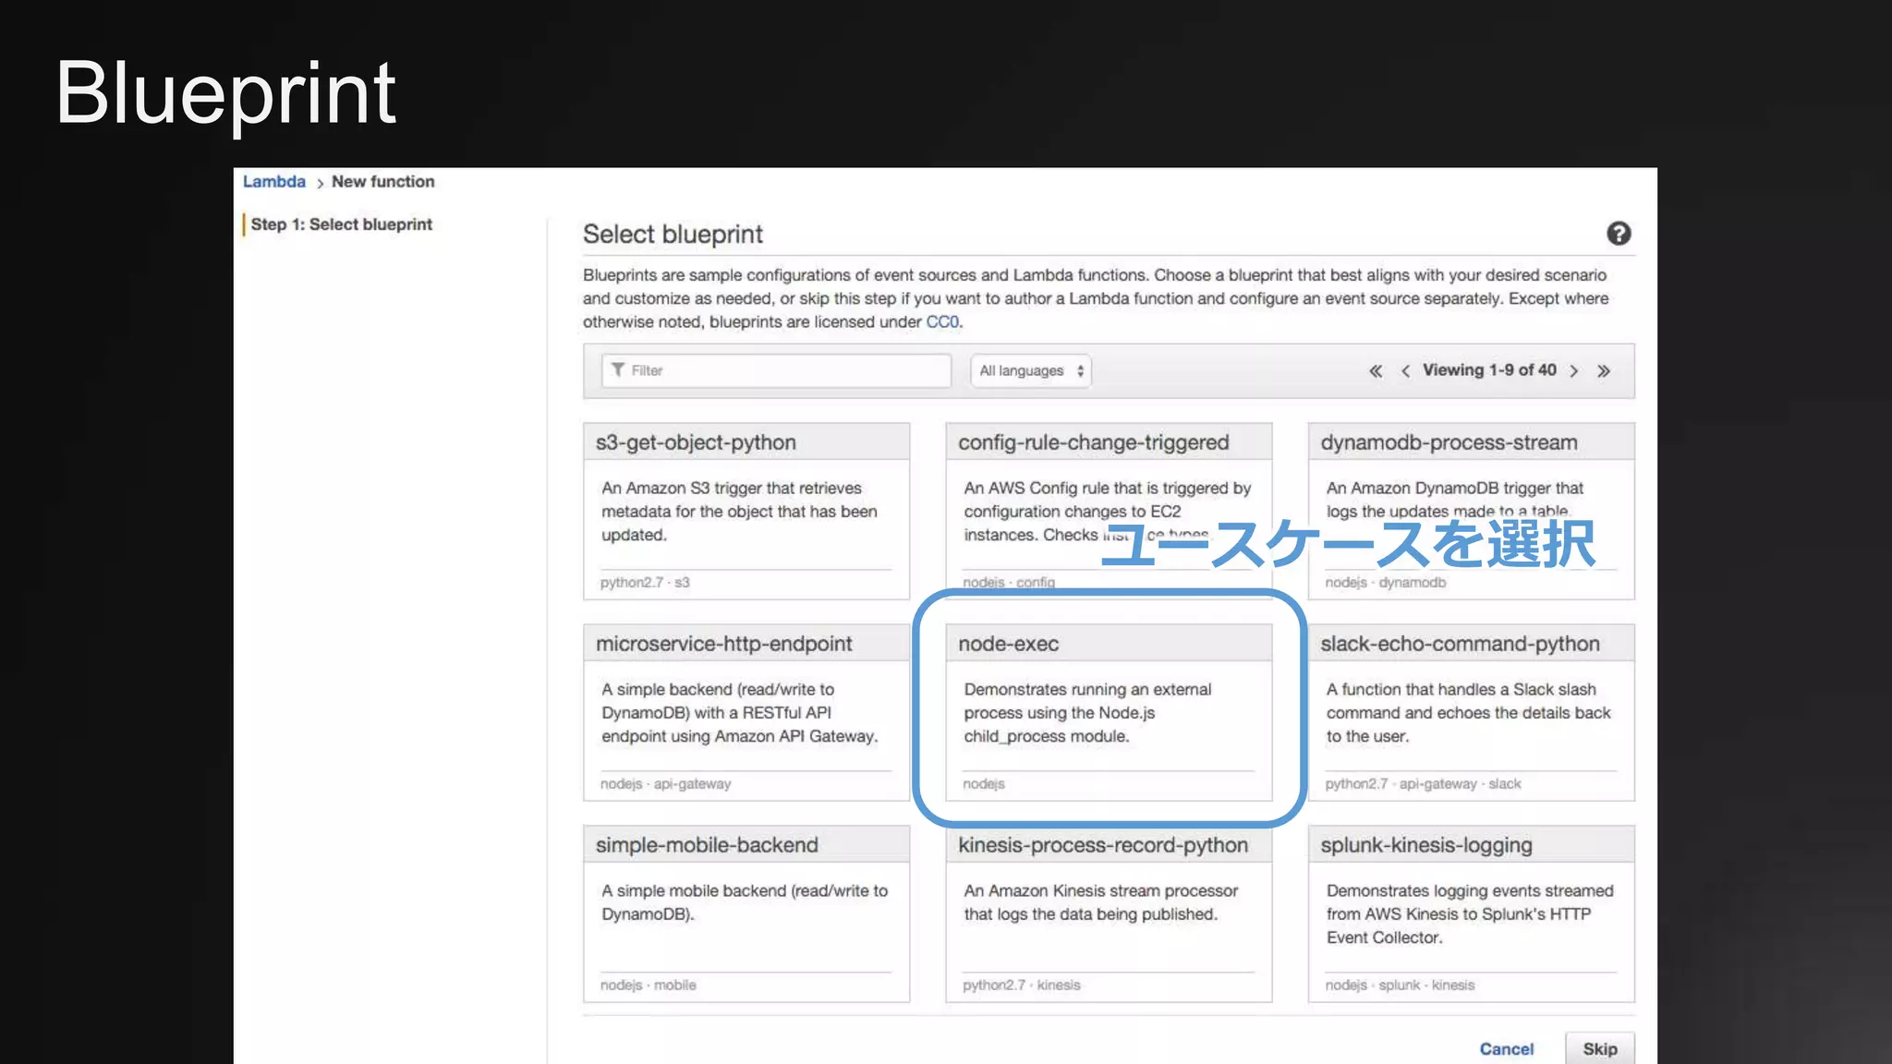The image size is (1892, 1064).
Task: Jump to last blueprints page
Action: pos(1604,371)
